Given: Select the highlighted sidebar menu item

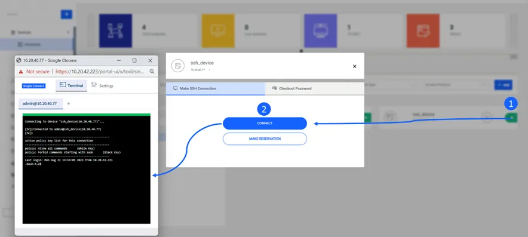Looking at the screenshot, I should (36, 44).
